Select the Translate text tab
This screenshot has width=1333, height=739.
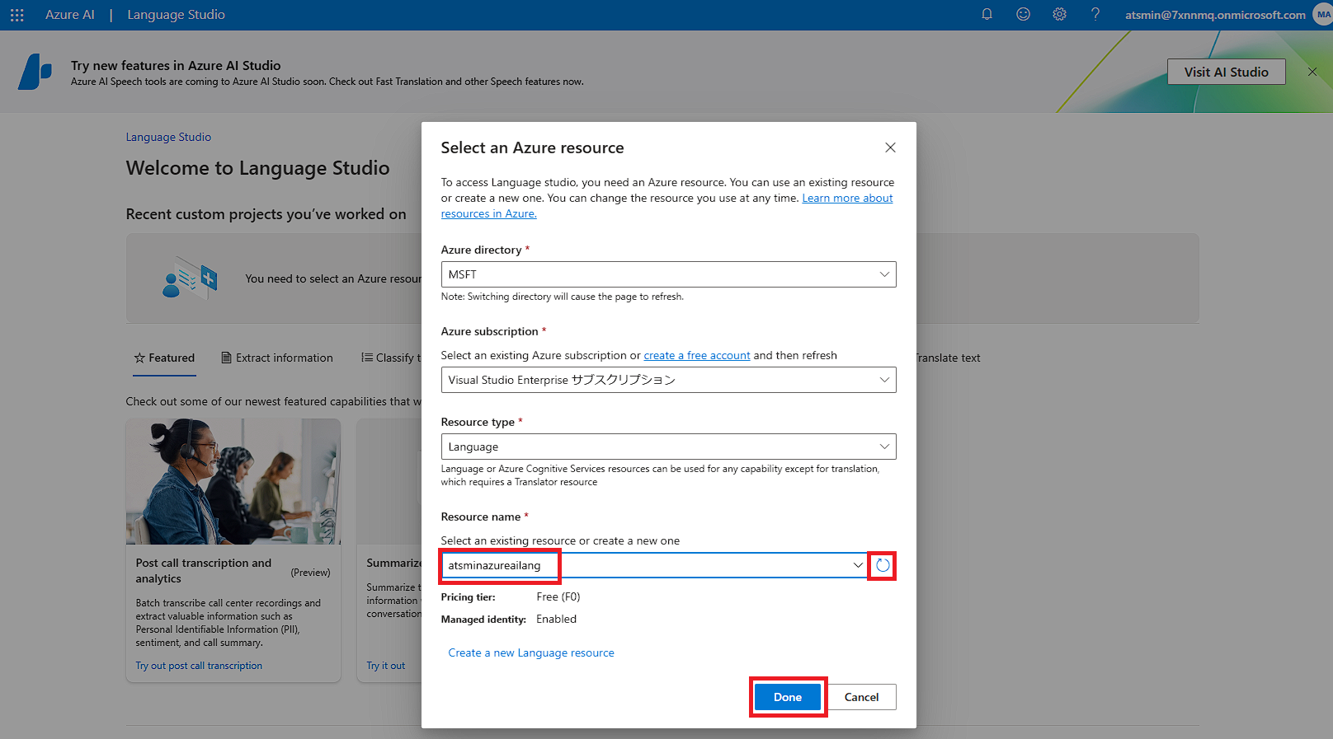click(949, 358)
